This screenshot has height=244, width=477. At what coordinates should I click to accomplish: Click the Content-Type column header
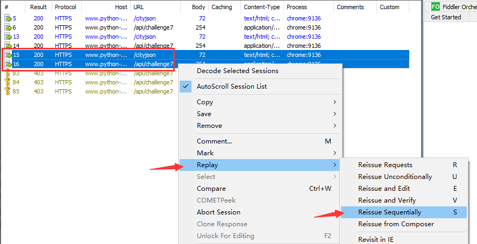pyautogui.click(x=261, y=7)
